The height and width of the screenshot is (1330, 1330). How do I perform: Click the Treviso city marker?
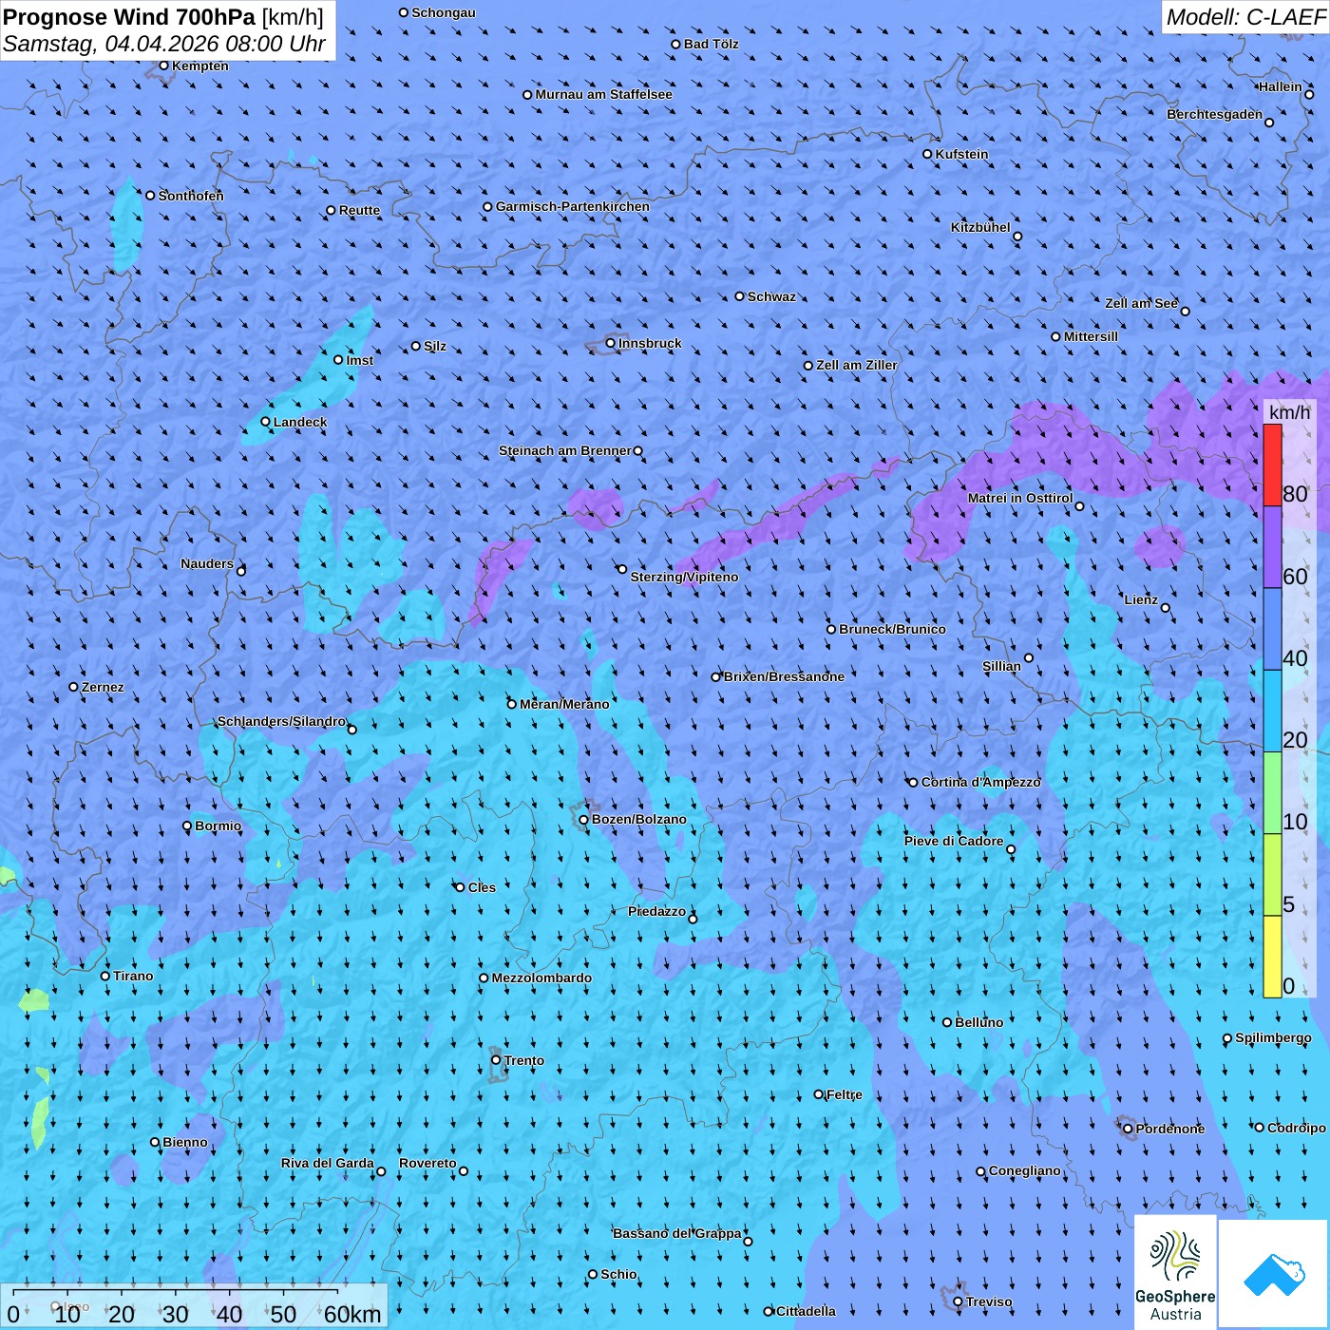pyautogui.click(x=958, y=1301)
